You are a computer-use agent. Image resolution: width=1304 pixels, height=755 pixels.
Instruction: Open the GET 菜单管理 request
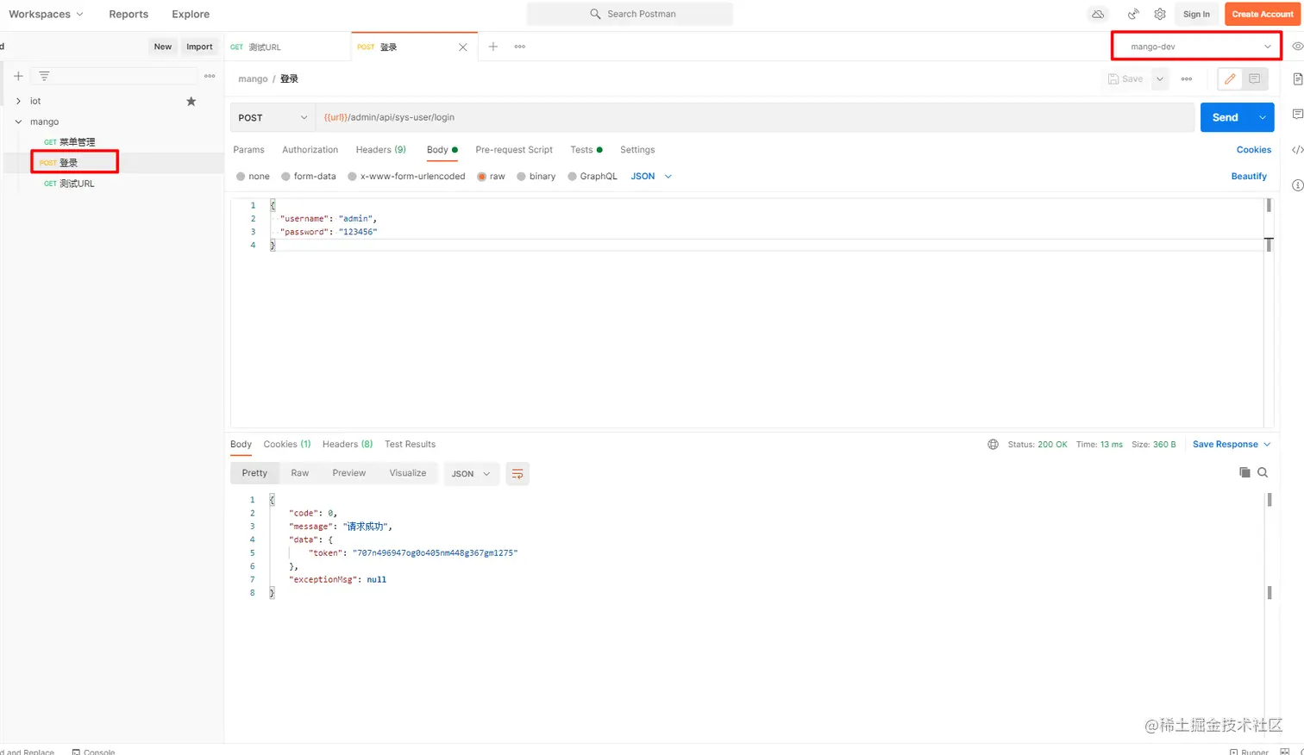click(70, 142)
